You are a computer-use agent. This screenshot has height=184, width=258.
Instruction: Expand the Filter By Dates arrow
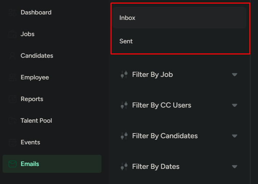(x=234, y=167)
